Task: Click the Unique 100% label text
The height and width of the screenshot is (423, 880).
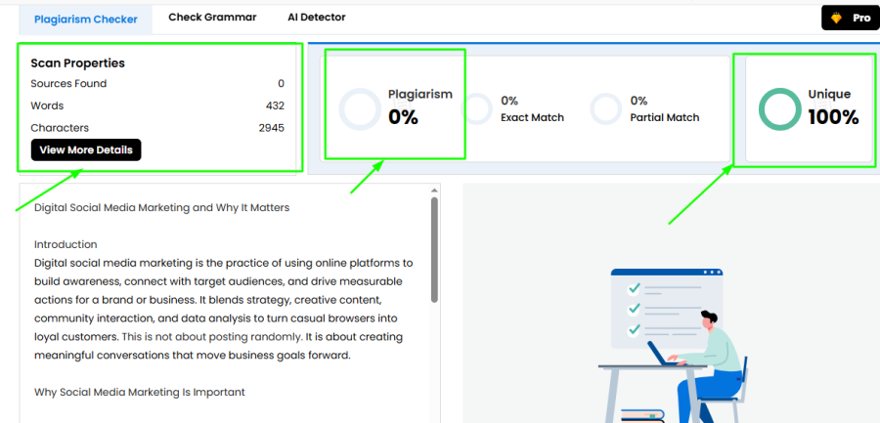Action: tap(833, 106)
